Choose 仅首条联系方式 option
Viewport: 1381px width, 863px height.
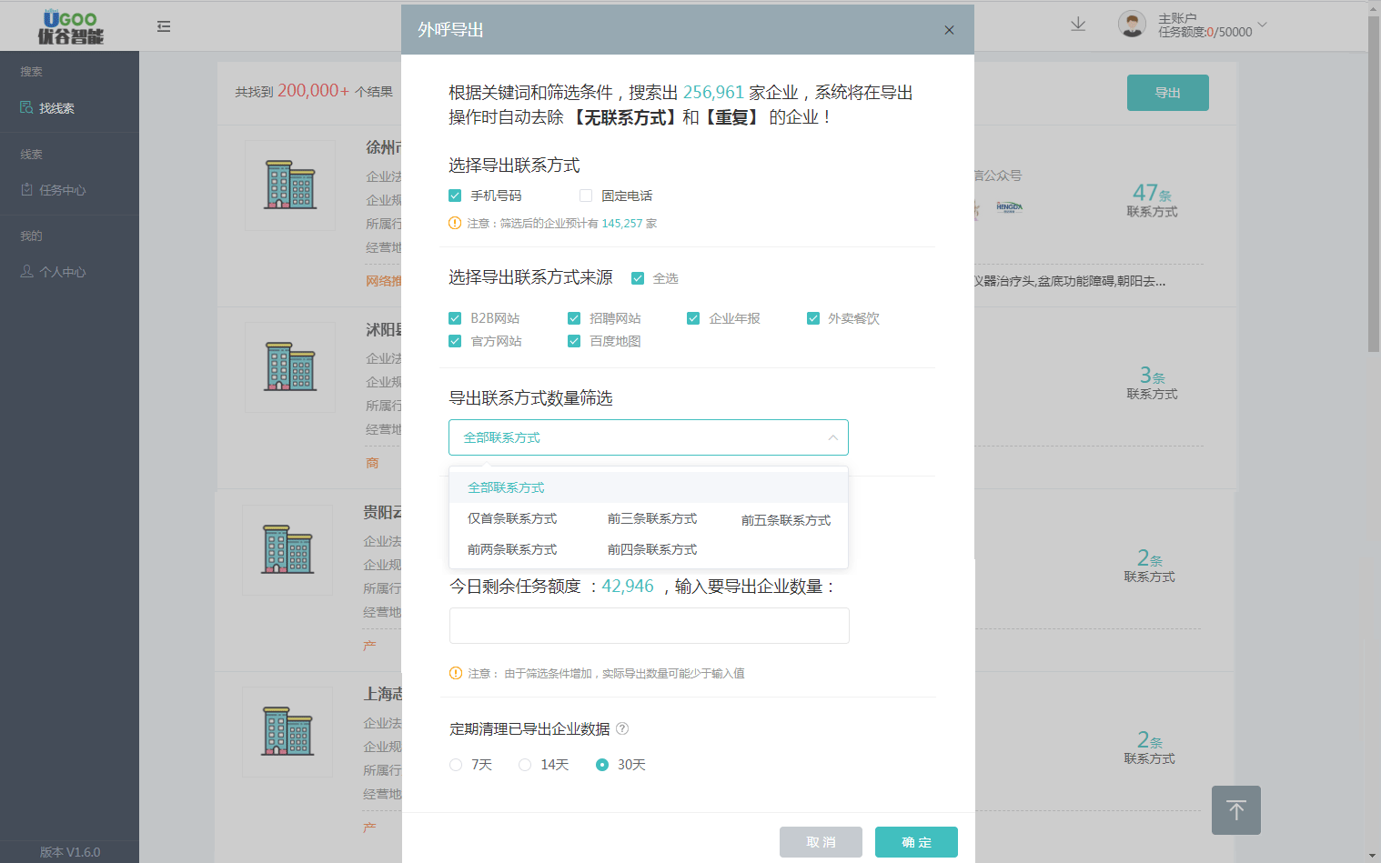coord(512,518)
